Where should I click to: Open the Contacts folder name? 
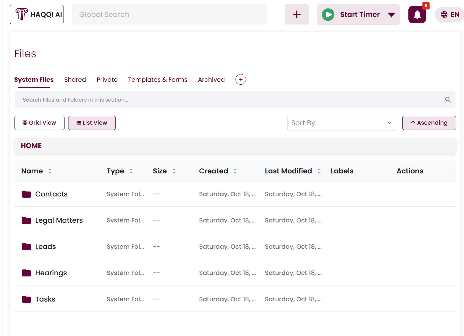coord(51,194)
